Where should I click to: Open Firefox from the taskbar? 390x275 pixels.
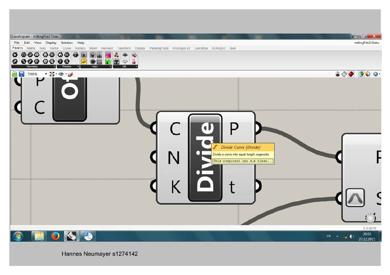coord(55,236)
